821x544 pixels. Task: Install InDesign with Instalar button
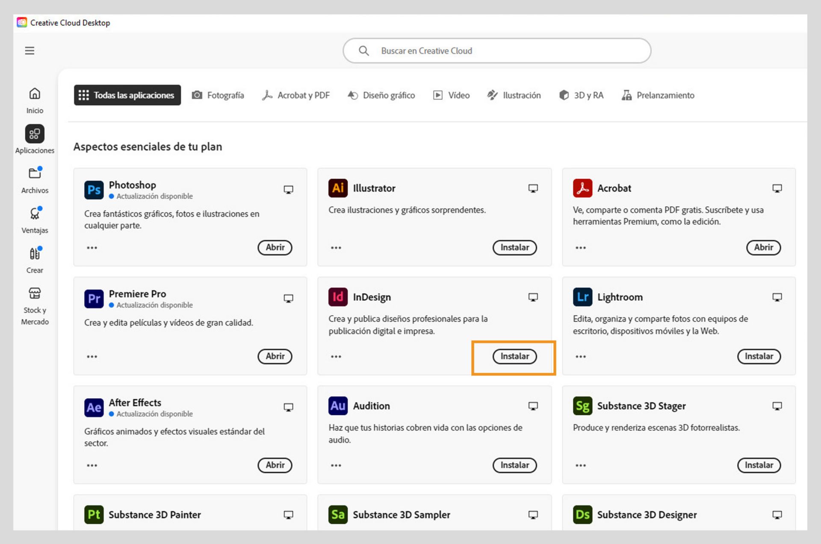514,356
